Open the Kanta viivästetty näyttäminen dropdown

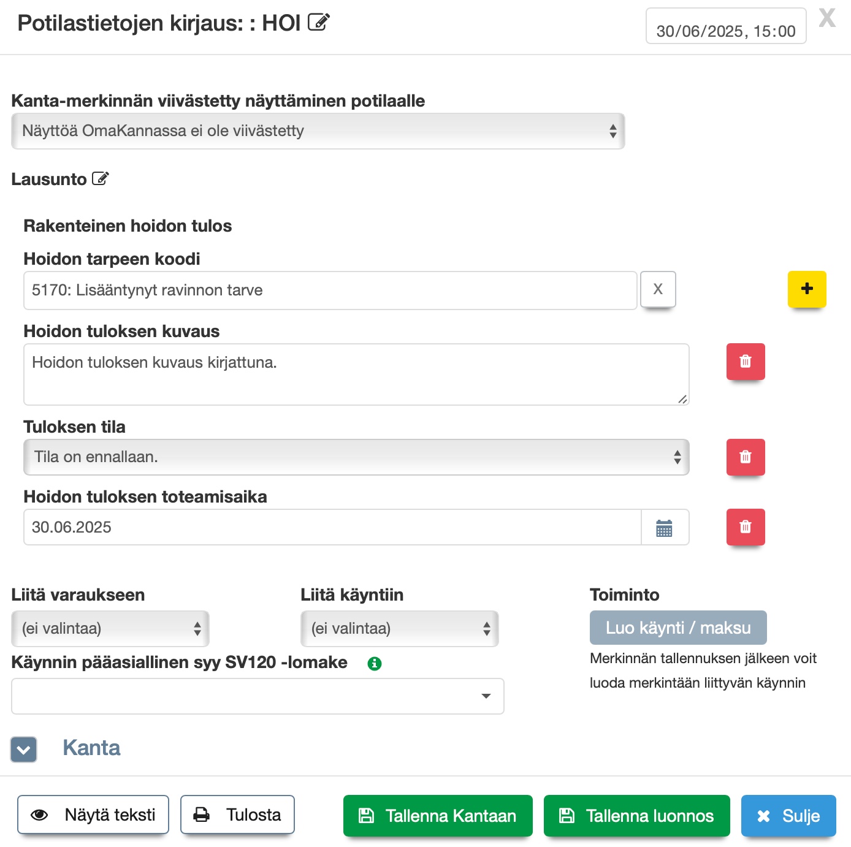pyautogui.click(x=318, y=131)
